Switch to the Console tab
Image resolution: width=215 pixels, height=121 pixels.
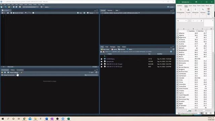pos(103,10)
